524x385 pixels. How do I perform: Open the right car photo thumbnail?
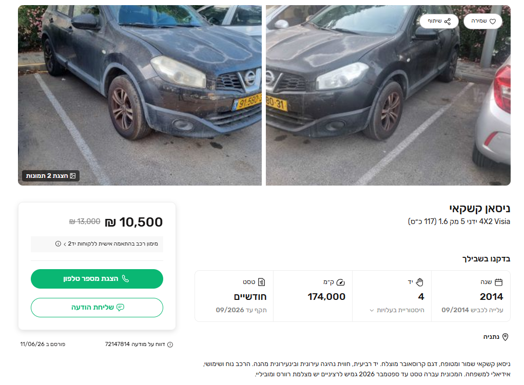tap(388, 95)
